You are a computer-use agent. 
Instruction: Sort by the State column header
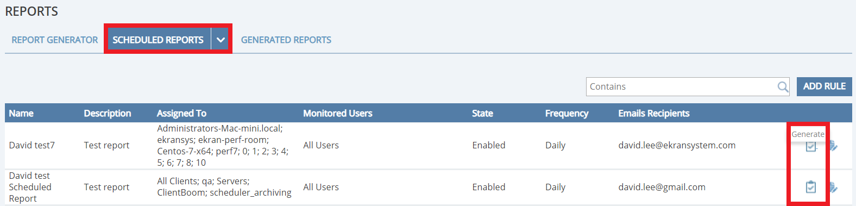482,113
